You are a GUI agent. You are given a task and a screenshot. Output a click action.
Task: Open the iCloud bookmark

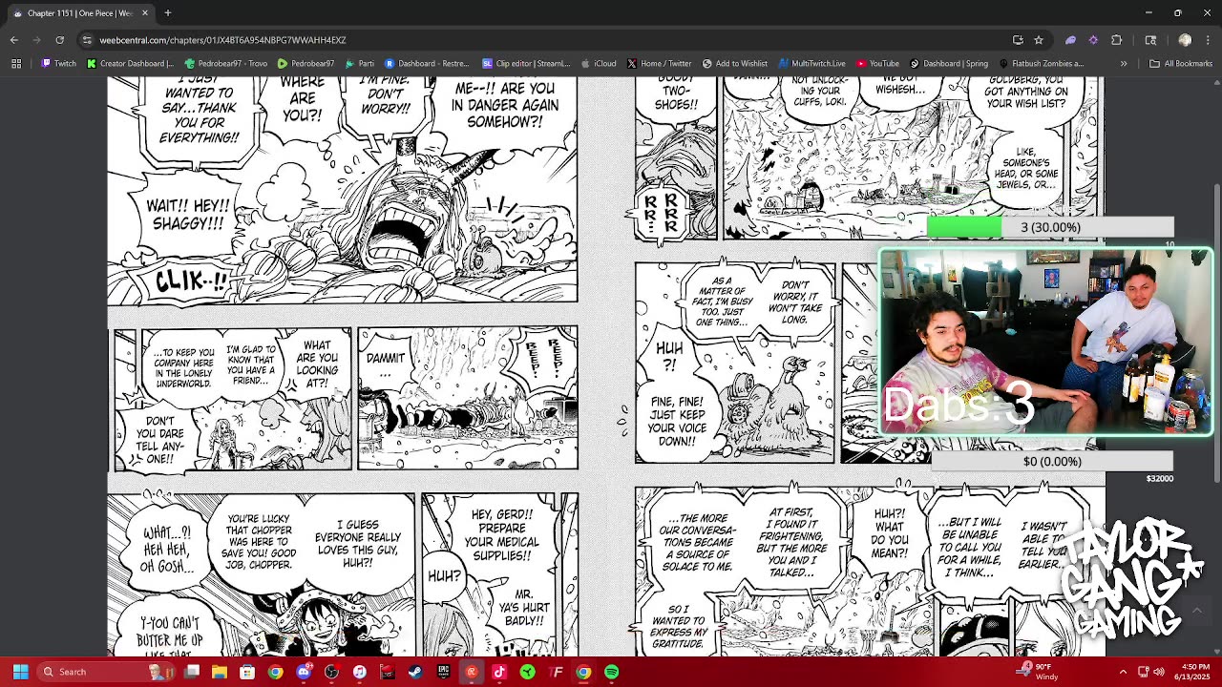click(599, 64)
